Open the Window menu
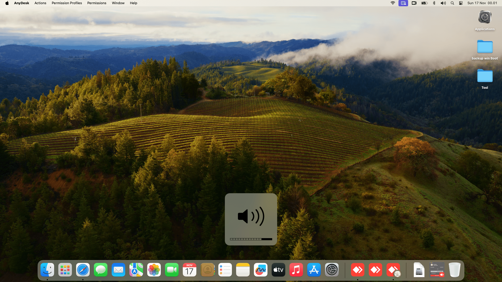502x282 pixels. [118, 3]
